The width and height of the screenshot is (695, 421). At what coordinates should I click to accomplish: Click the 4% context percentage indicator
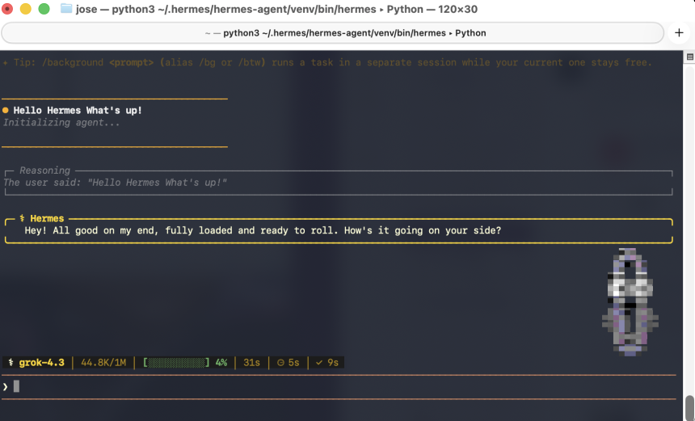pyautogui.click(x=221, y=363)
